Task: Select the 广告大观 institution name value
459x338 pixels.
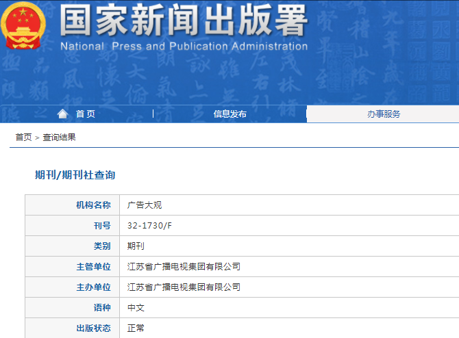Action: 145,205
